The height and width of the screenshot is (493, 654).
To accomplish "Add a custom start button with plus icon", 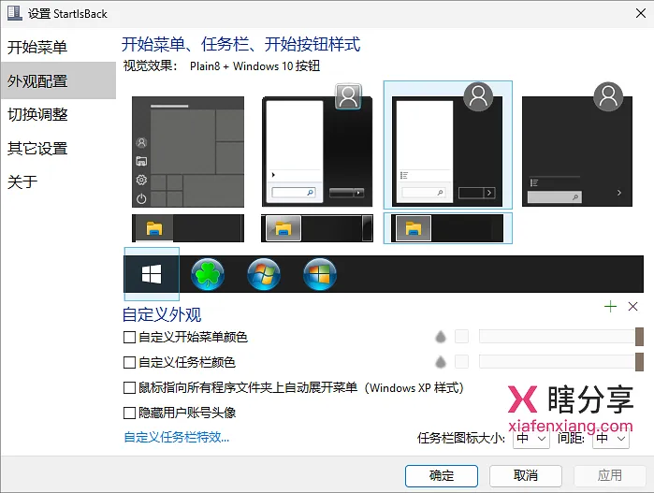I will pos(610,307).
